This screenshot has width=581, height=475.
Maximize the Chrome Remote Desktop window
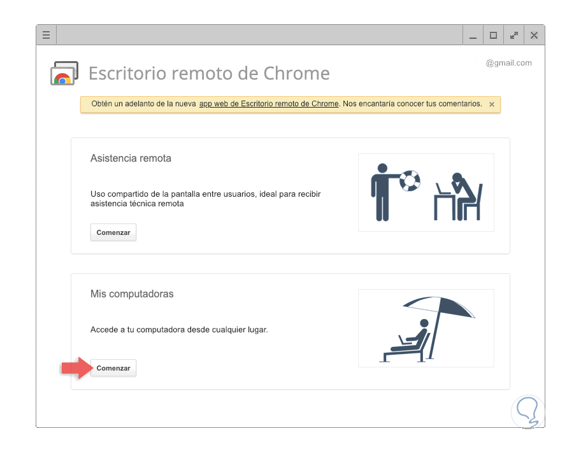pos(493,35)
